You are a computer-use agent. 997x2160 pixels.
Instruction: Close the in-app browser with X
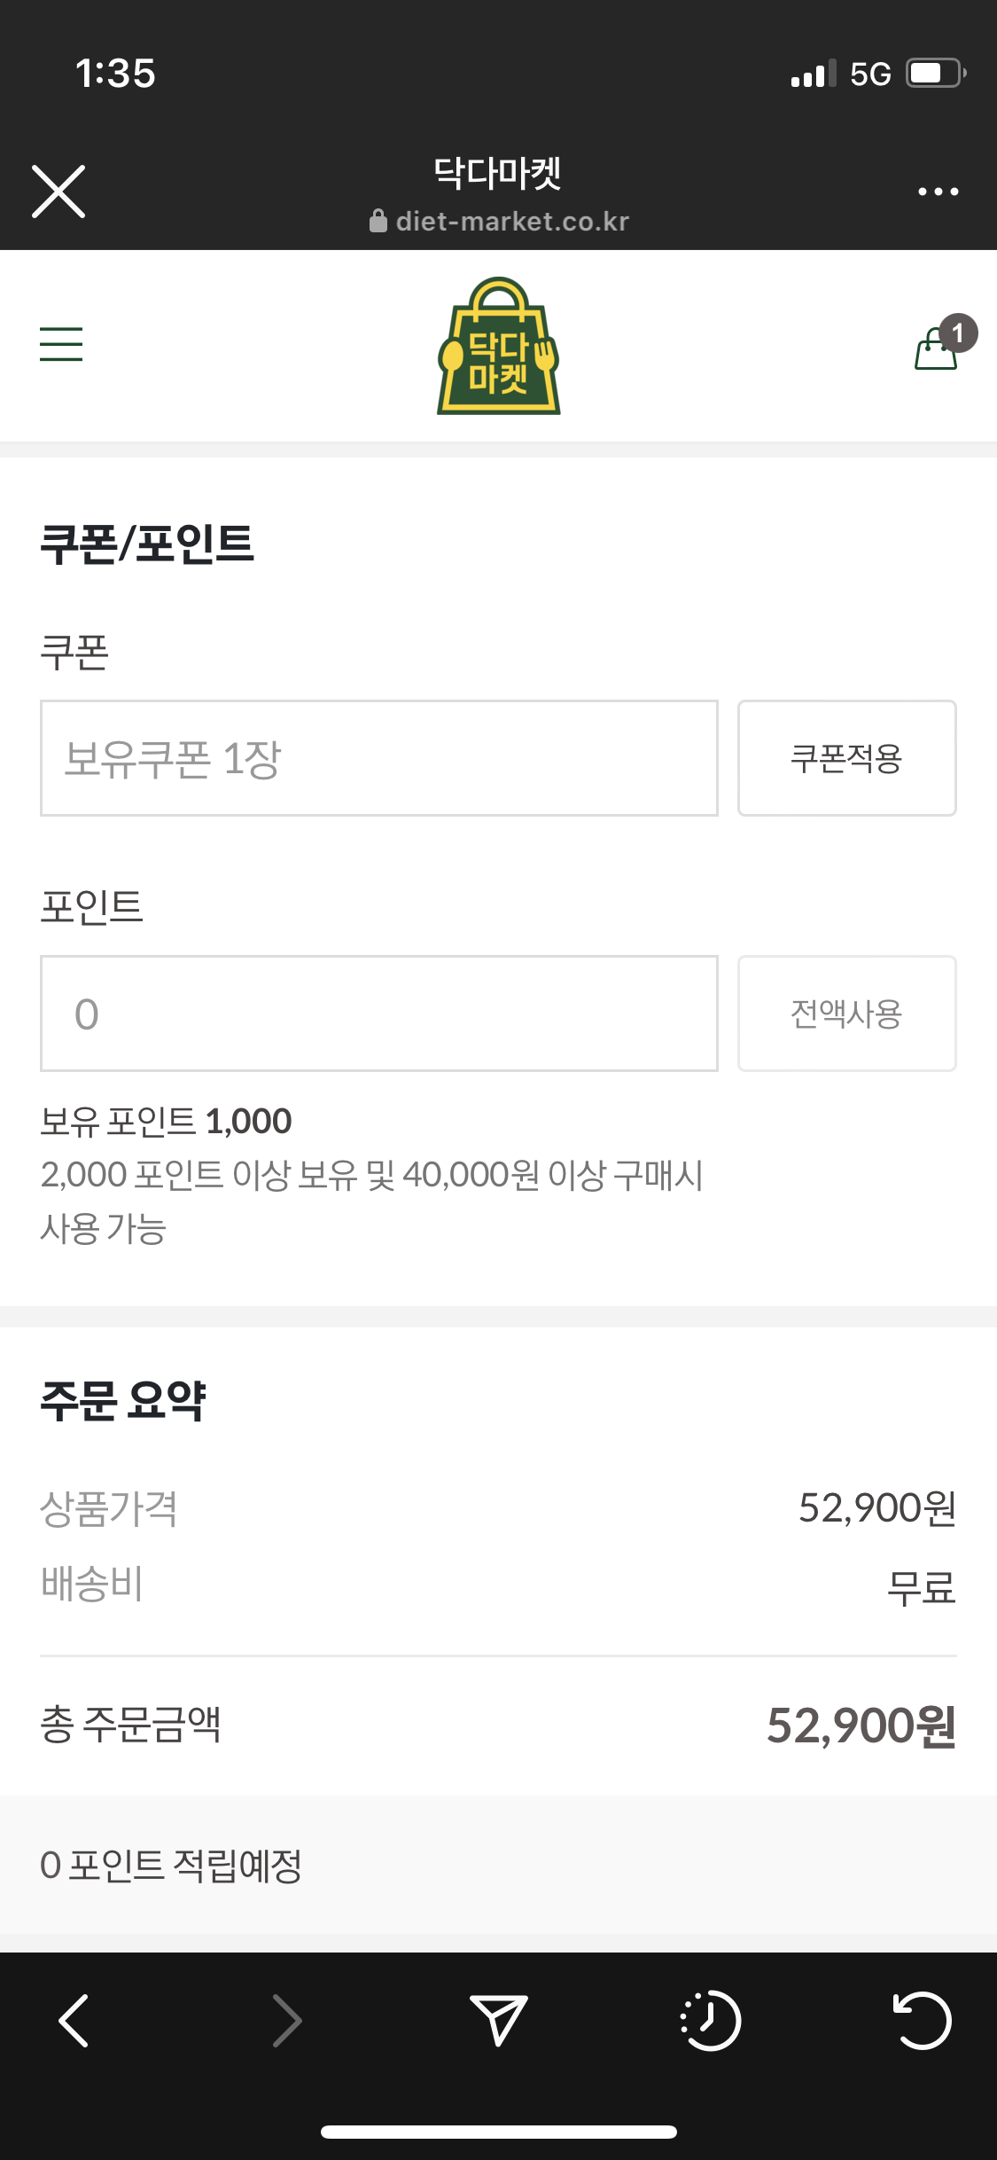[x=58, y=191]
